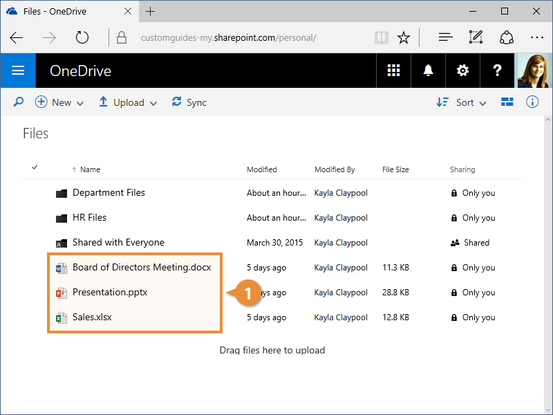
Task: Expand the Upload dropdown menu
Action: pyautogui.click(x=128, y=102)
